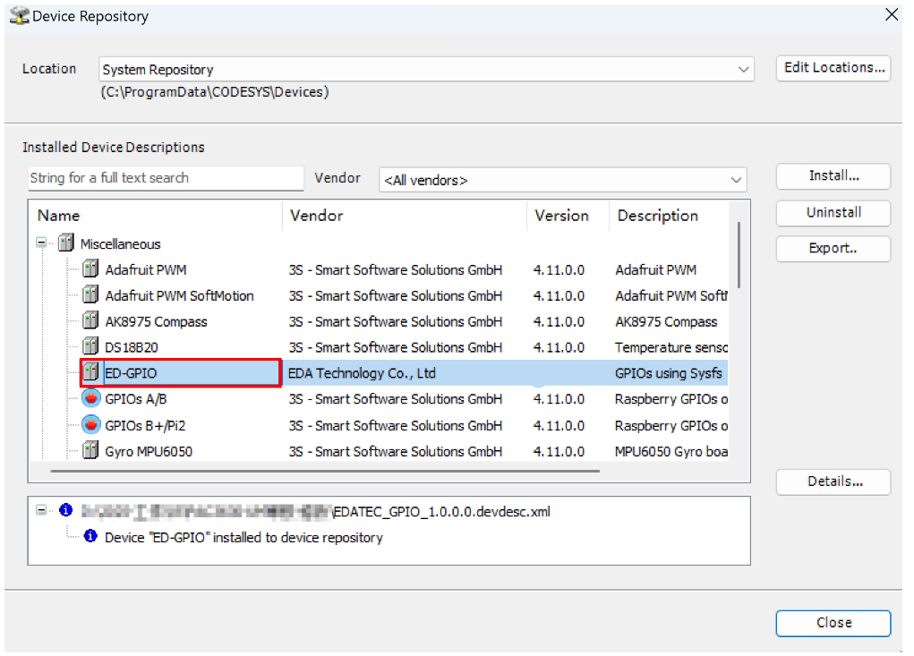
Task: Click the horizontal scrollbar of device list
Action: (322, 468)
